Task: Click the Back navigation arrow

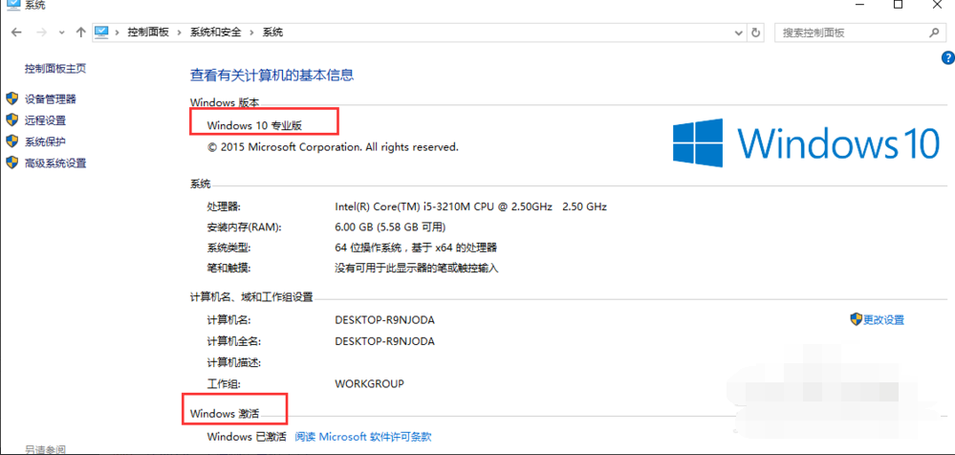Action: [16, 32]
